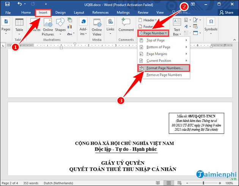239x186 pixels.
Task: Insert an Online Video
Action: click(97, 27)
